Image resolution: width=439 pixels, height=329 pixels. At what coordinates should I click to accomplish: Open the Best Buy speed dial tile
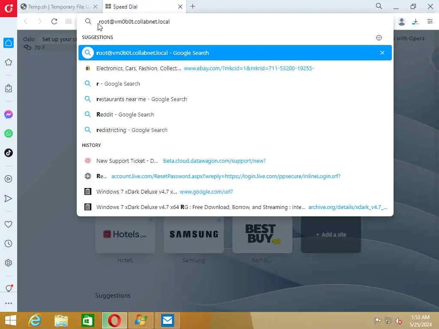(262, 234)
